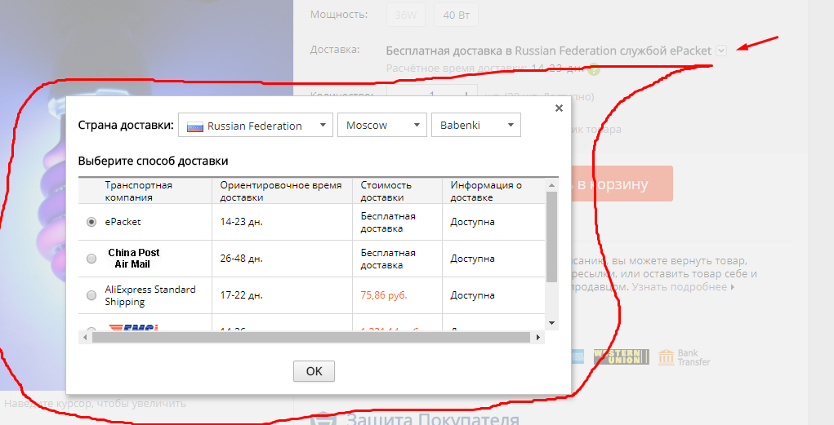Expand the ePacket delivery chevron on the page
This screenshot has height=425, width=834.
(x=721, y=51)
